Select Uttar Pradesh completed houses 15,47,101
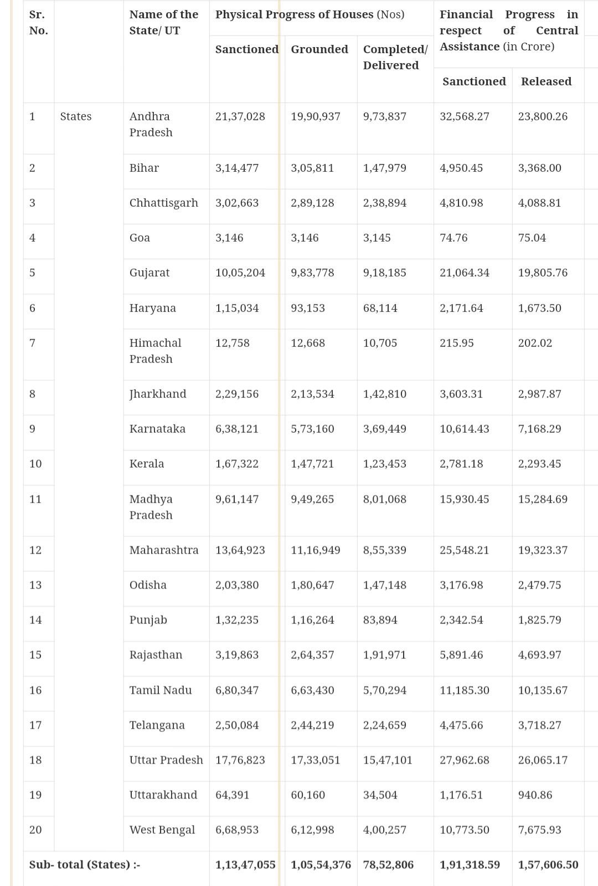The width and height of the screenshot is (598, 886). [x=388, y=760]
